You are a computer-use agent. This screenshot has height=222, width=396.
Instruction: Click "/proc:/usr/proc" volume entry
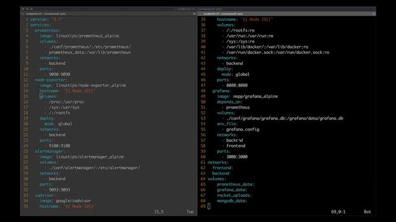(x=66, y=102)
